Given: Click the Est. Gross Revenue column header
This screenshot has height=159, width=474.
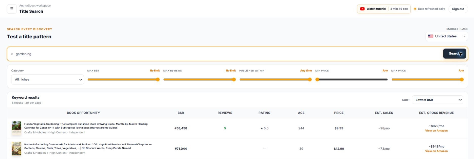Looking at the screenshot, I should (436, 113).
